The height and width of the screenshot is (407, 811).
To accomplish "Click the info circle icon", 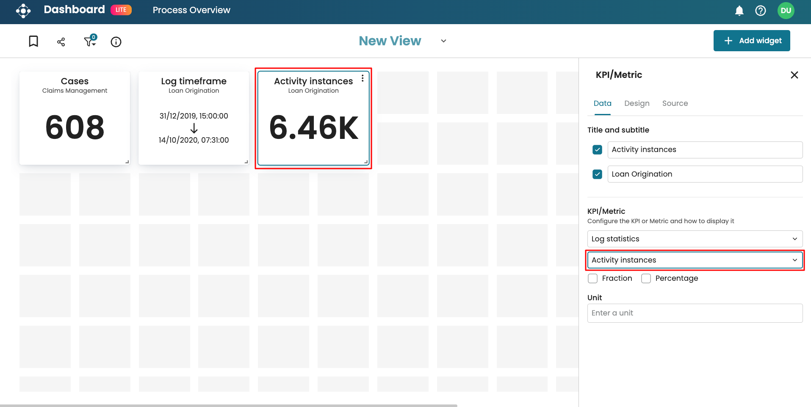I will tap(116, 42).
